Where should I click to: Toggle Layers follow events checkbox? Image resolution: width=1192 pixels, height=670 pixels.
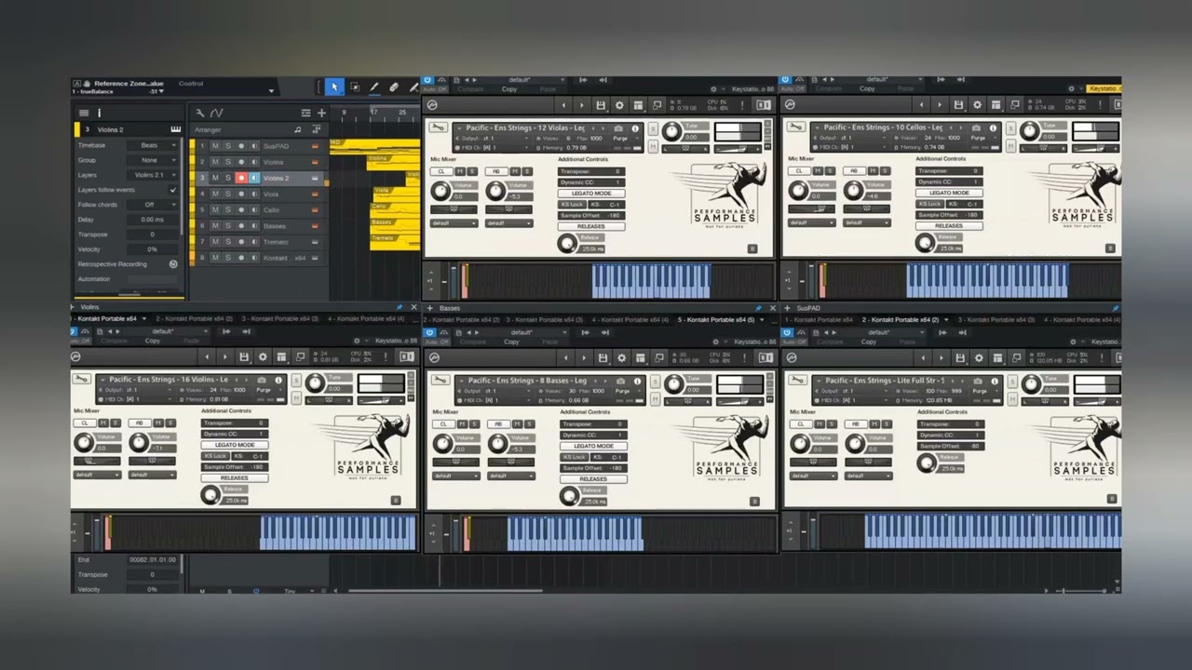tap(173, 190)
